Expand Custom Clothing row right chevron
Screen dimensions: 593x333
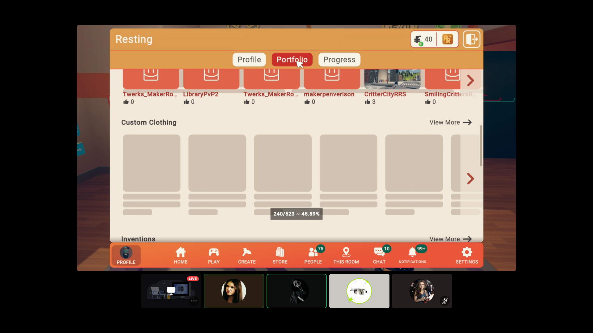470,179
